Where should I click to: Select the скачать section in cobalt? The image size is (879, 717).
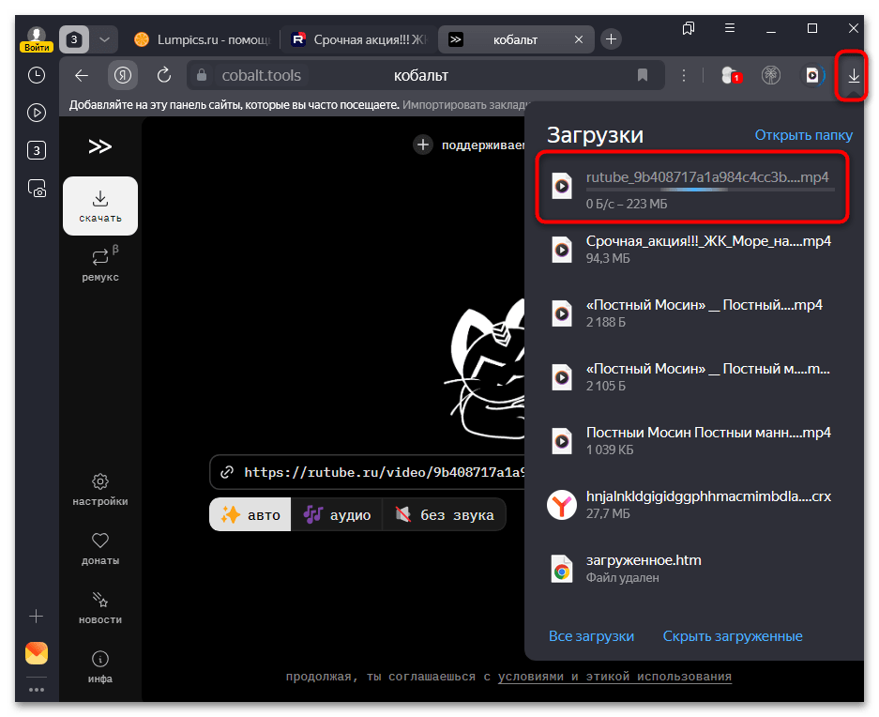tap(100, 206)
